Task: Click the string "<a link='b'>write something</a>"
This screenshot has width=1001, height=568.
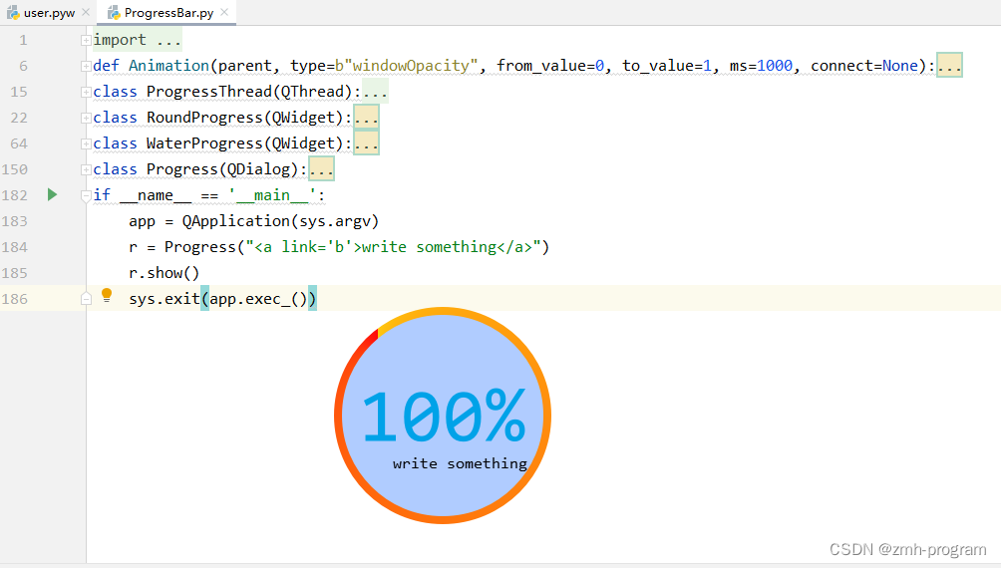Action: (x=394, y=247)
